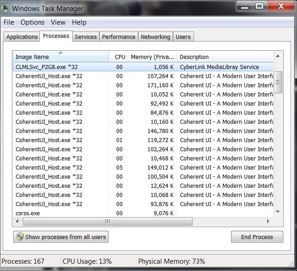Sort by the CPU column header
This screenshot has height=271, width=297.
[120, 57]
